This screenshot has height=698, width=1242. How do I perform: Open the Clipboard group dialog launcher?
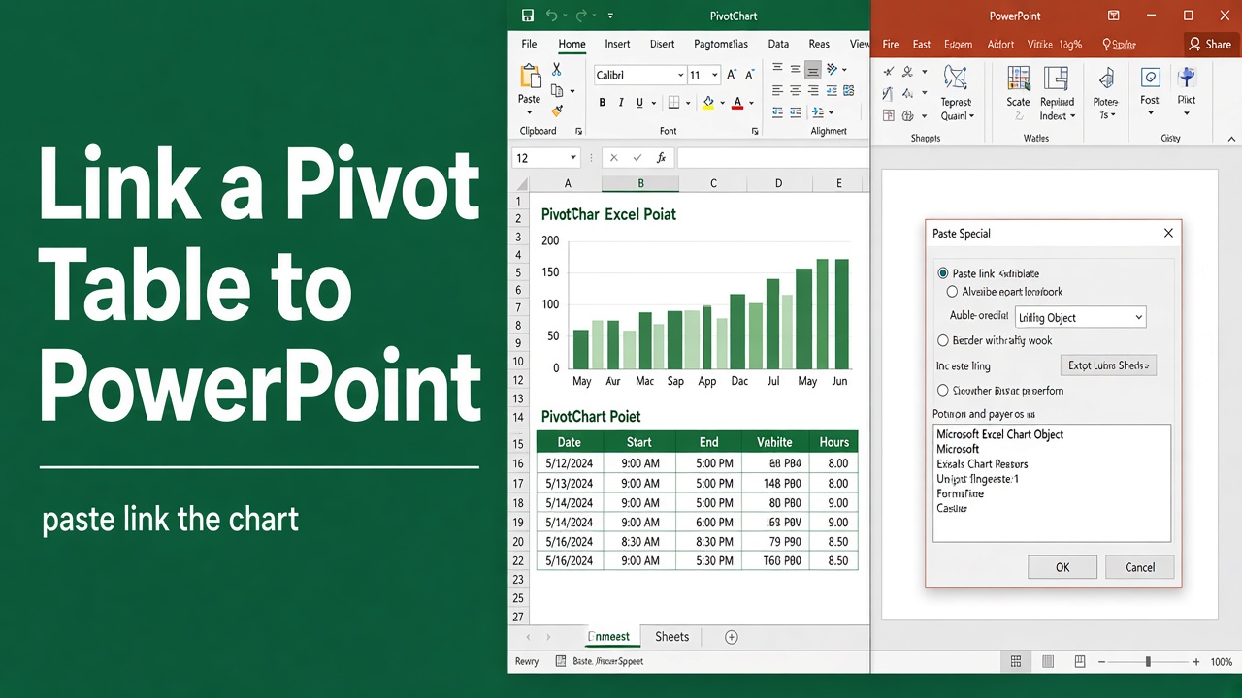tap(579, 131)
